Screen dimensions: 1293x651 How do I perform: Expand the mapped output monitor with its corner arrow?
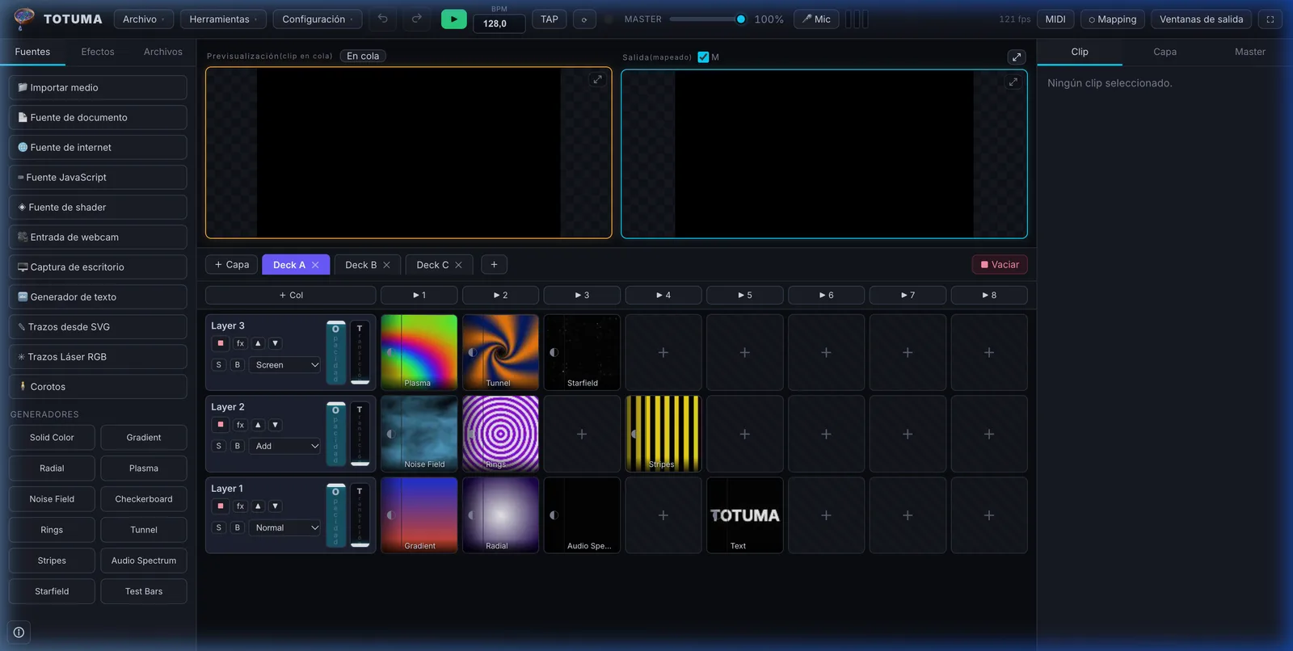[x=1013, y=82]
